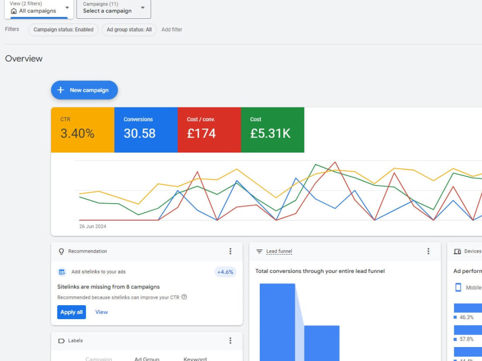
Task: Click the plus icon on New campaign
Action: tap(61, 90)
